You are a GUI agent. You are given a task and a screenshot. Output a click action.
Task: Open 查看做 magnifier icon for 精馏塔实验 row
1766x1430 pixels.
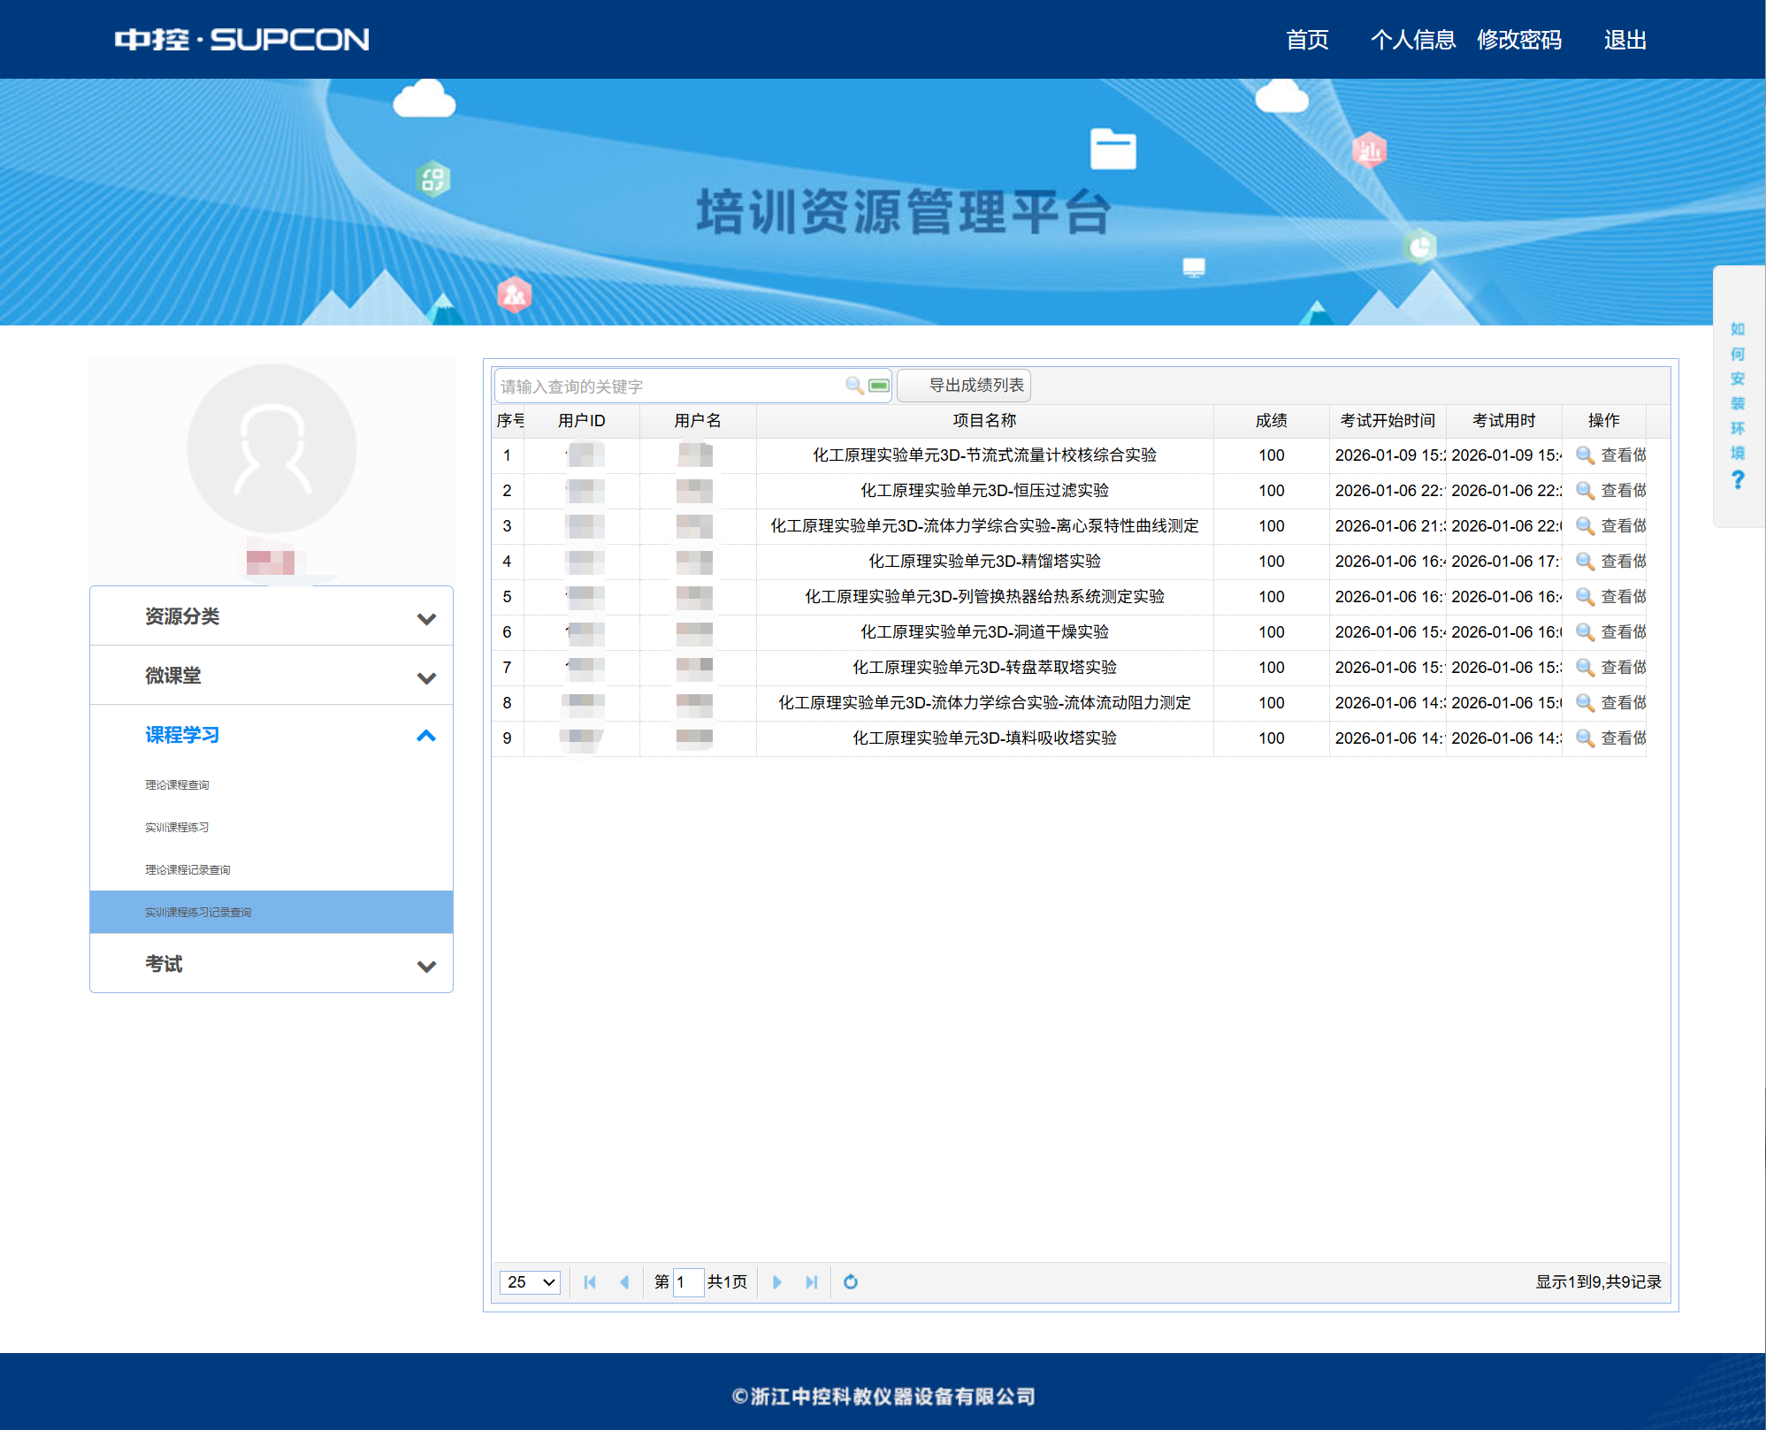1586,561
